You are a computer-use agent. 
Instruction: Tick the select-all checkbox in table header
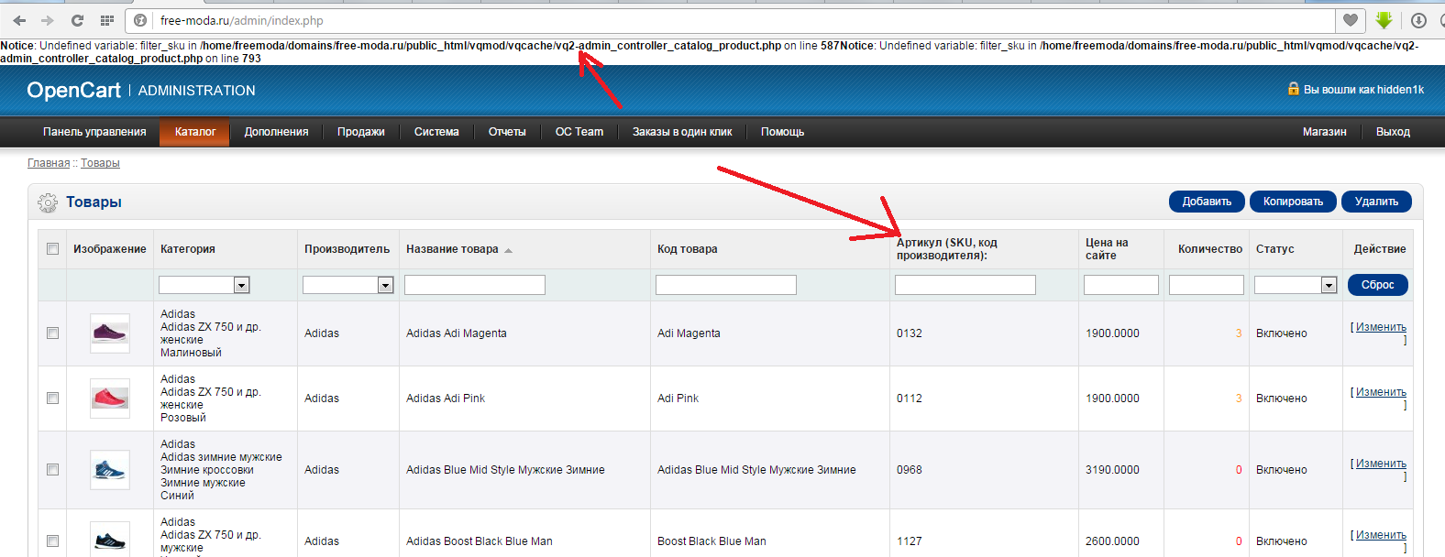coord(52,249)
